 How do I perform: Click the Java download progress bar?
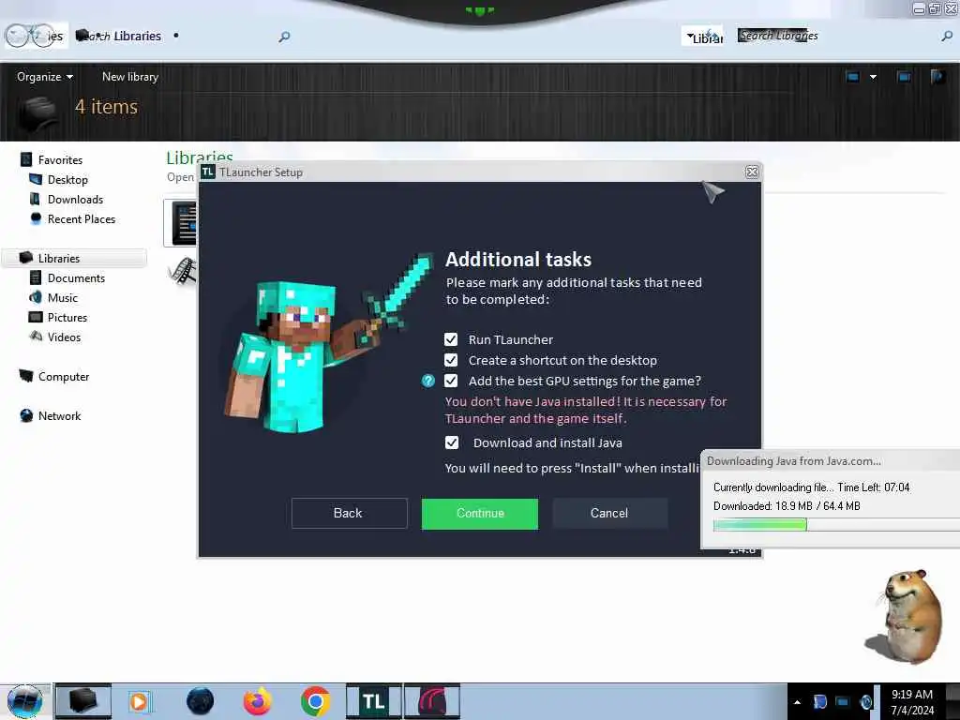point(836,525)
